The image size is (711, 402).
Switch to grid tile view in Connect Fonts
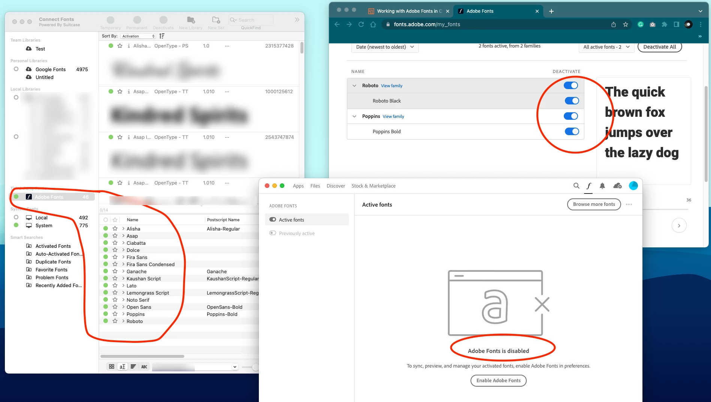click(112, 367)
